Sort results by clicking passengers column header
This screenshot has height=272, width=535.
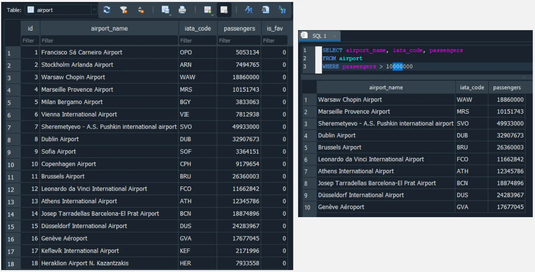[x=239, y=28]
